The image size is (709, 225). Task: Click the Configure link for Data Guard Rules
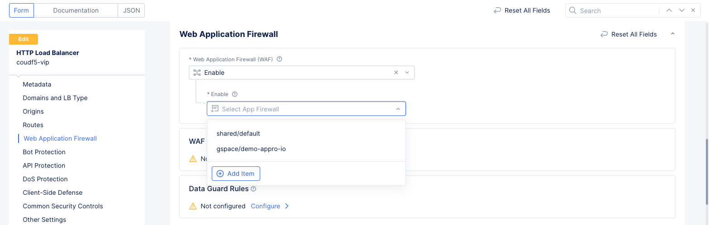coord(266,206)
